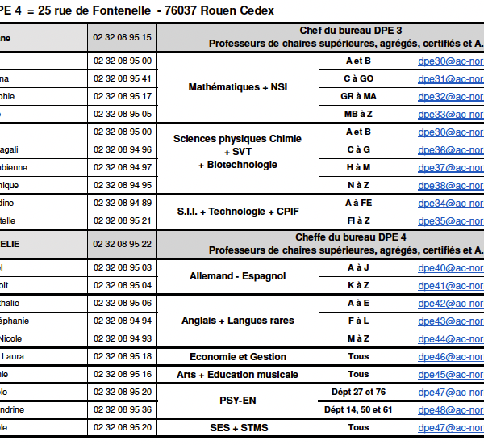Click the C à GO range cell

pos(358,79)
